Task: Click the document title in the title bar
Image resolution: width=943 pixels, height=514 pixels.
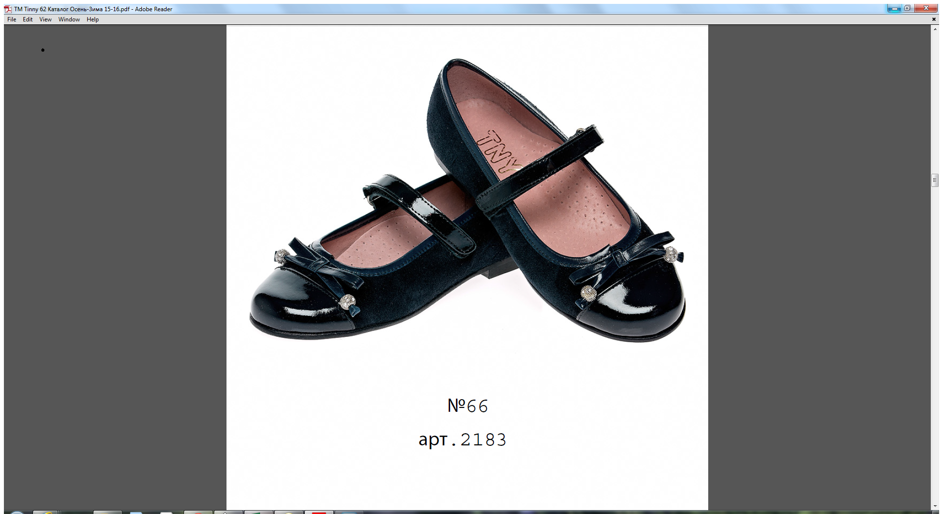Action: tap(93, 9)
